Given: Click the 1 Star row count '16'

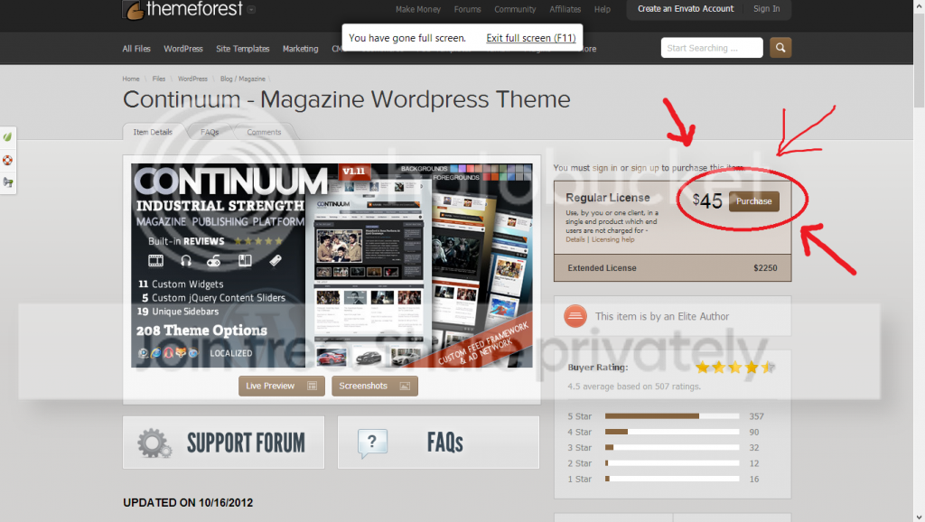Looking at the screenshot, I should (x=754, y=480).
